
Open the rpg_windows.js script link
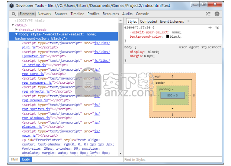36,118
